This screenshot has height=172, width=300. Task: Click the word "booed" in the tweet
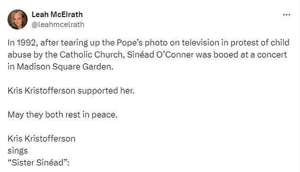tap(226, 55)
